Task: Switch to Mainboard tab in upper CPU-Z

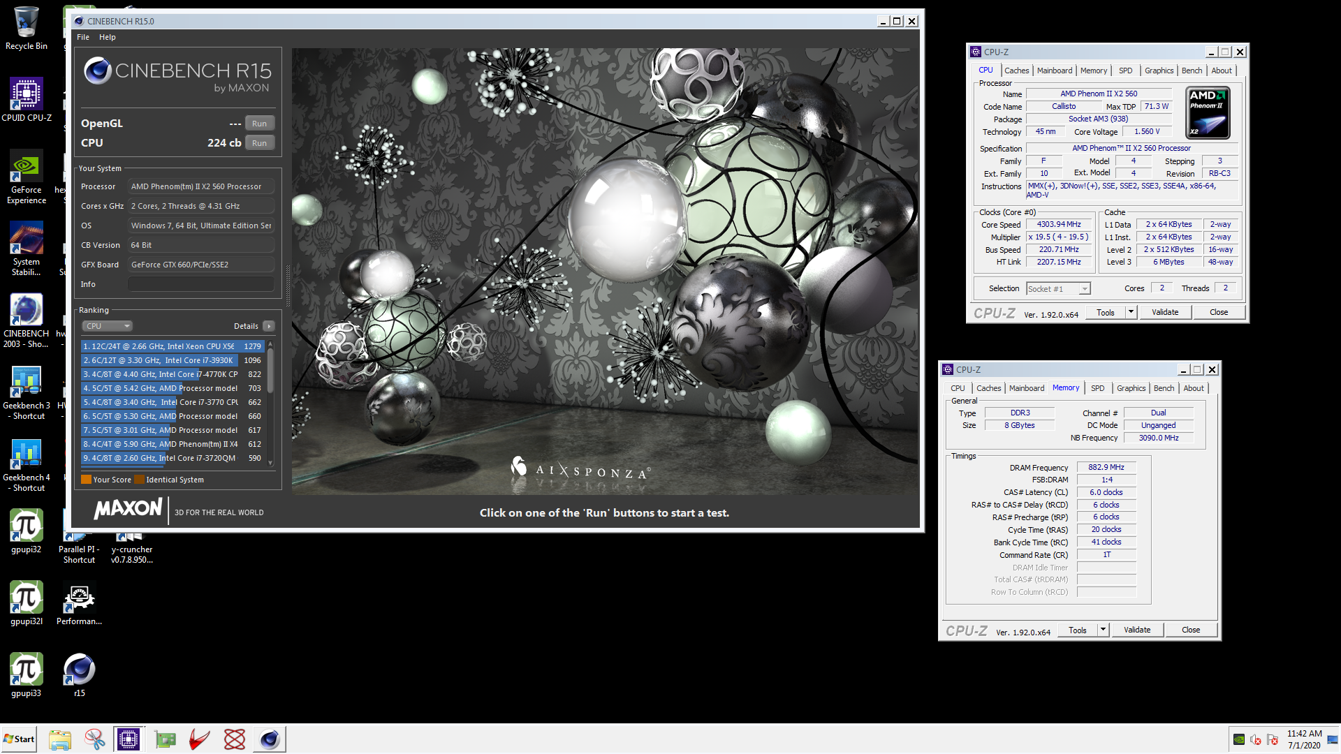Action: pos(1054,71)
